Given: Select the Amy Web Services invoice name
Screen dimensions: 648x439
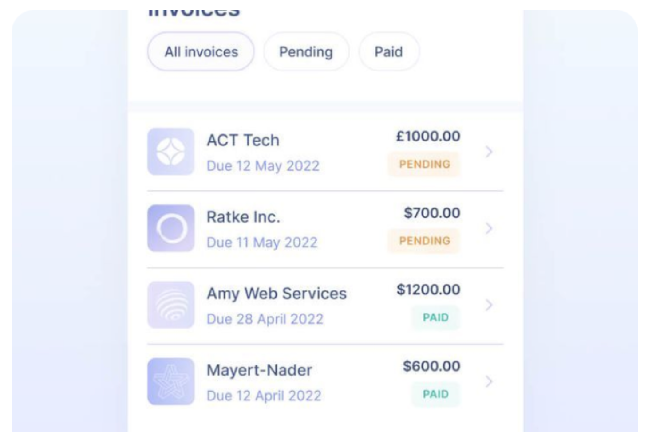Looking at the screenshot, I should [277, 294].
